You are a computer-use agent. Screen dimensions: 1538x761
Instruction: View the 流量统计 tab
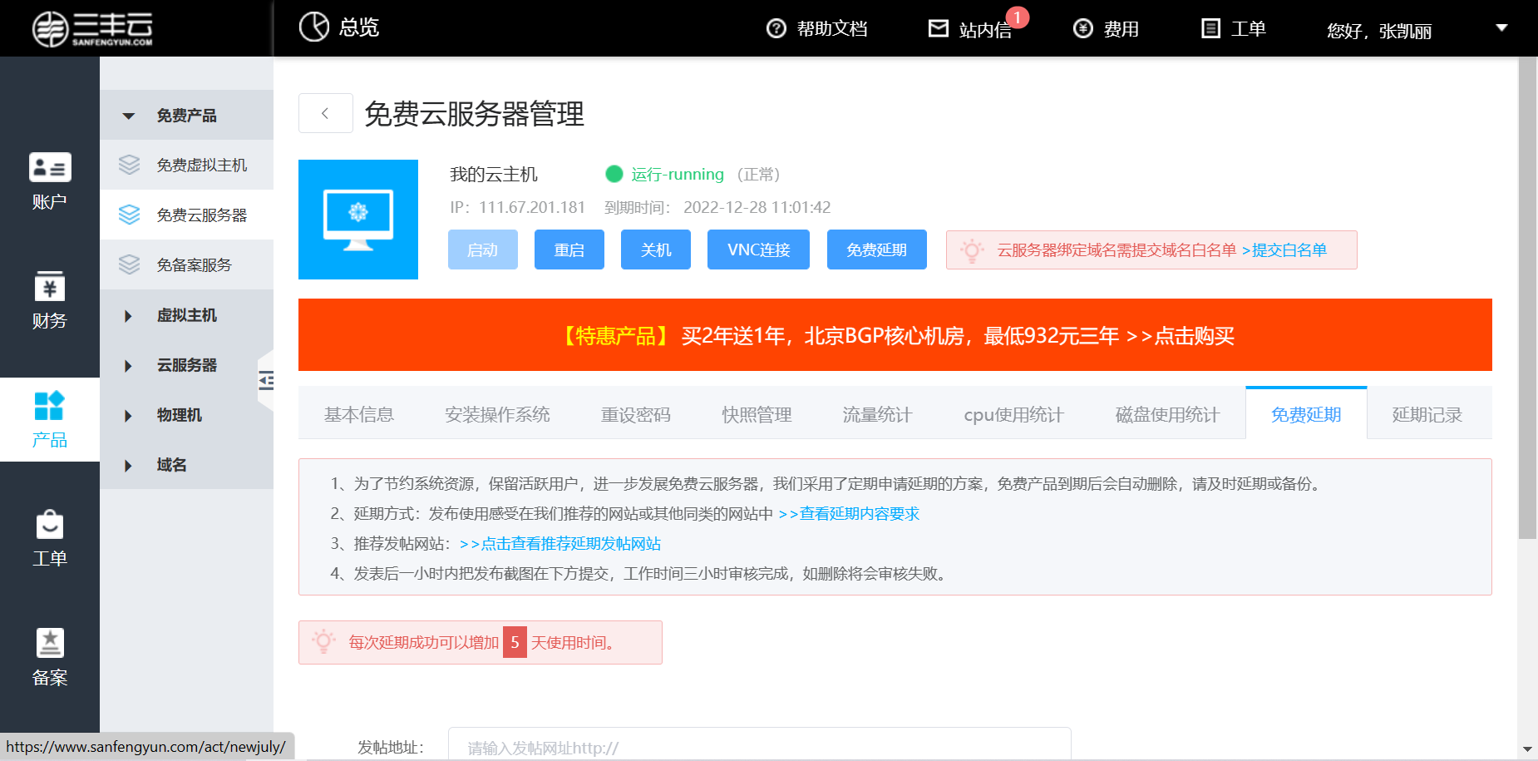[878, 414]
